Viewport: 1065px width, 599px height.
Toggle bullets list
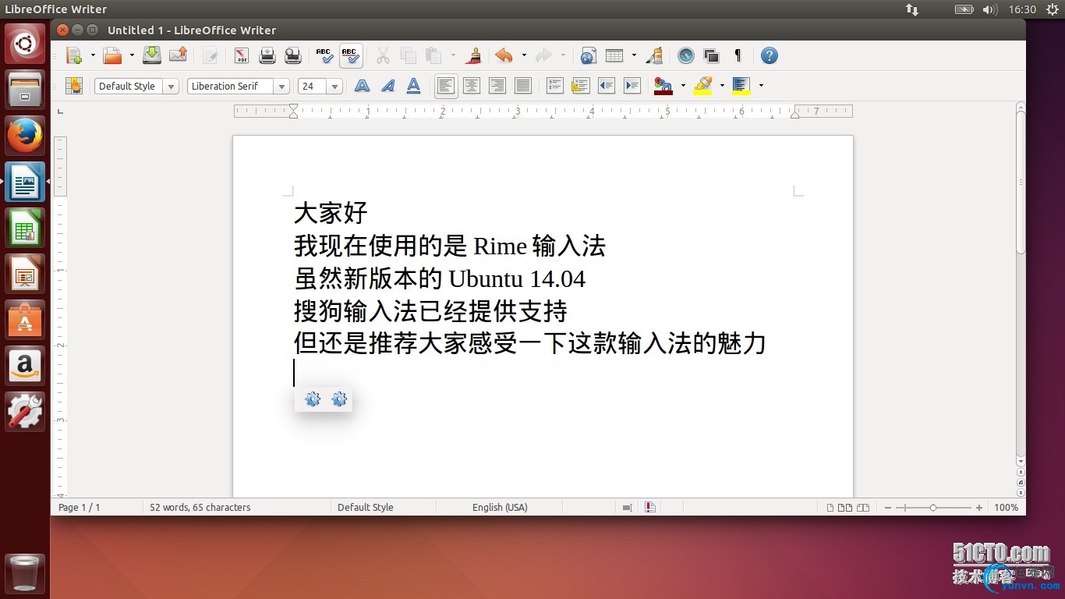(x=581, y=86)
